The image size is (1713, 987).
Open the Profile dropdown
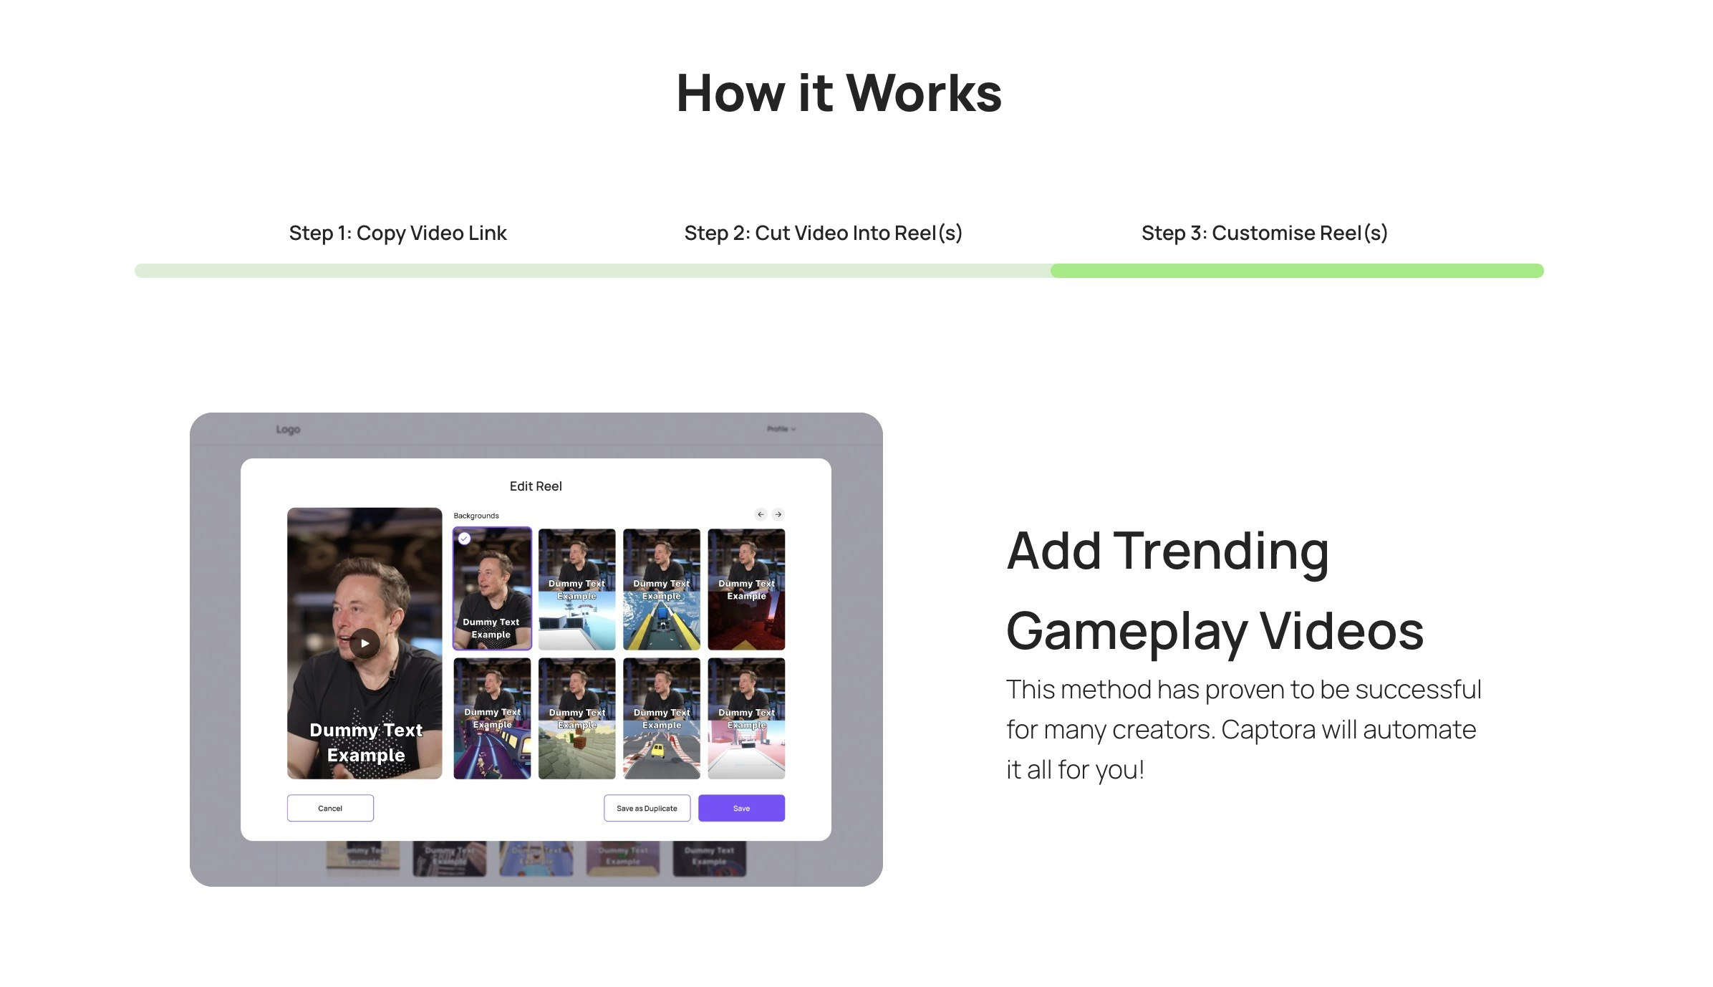click(781, 429)
